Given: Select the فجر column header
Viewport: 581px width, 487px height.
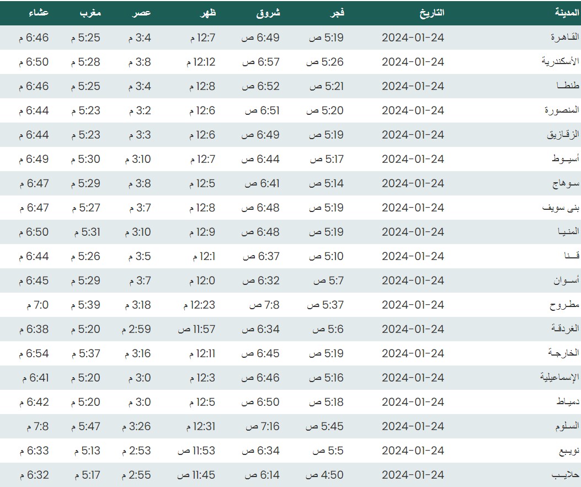Looking at the screenshot, I should (x=337, y=13).
